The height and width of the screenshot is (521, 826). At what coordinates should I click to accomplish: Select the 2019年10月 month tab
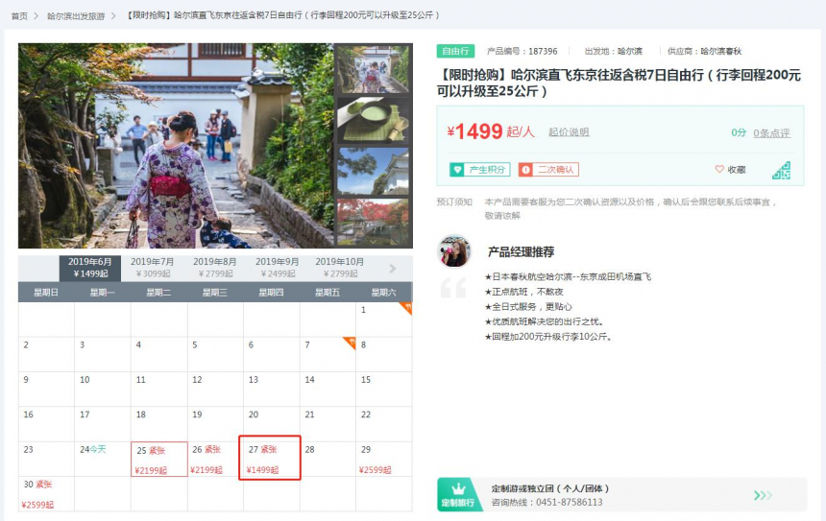339,268
